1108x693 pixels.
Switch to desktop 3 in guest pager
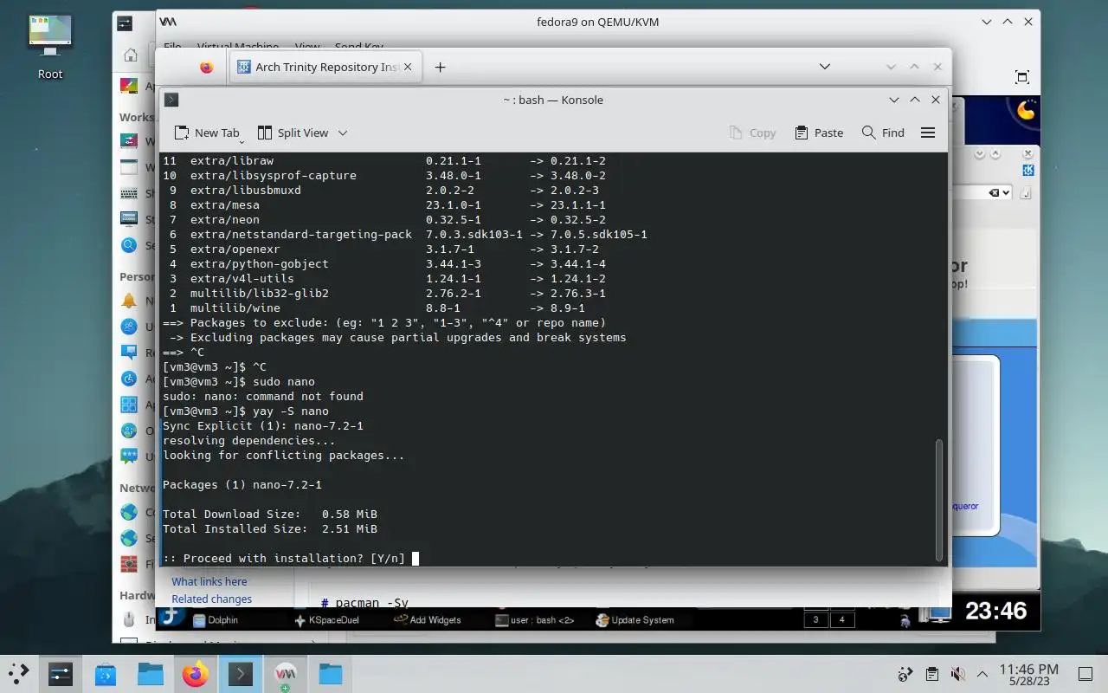tap(815, 619)
